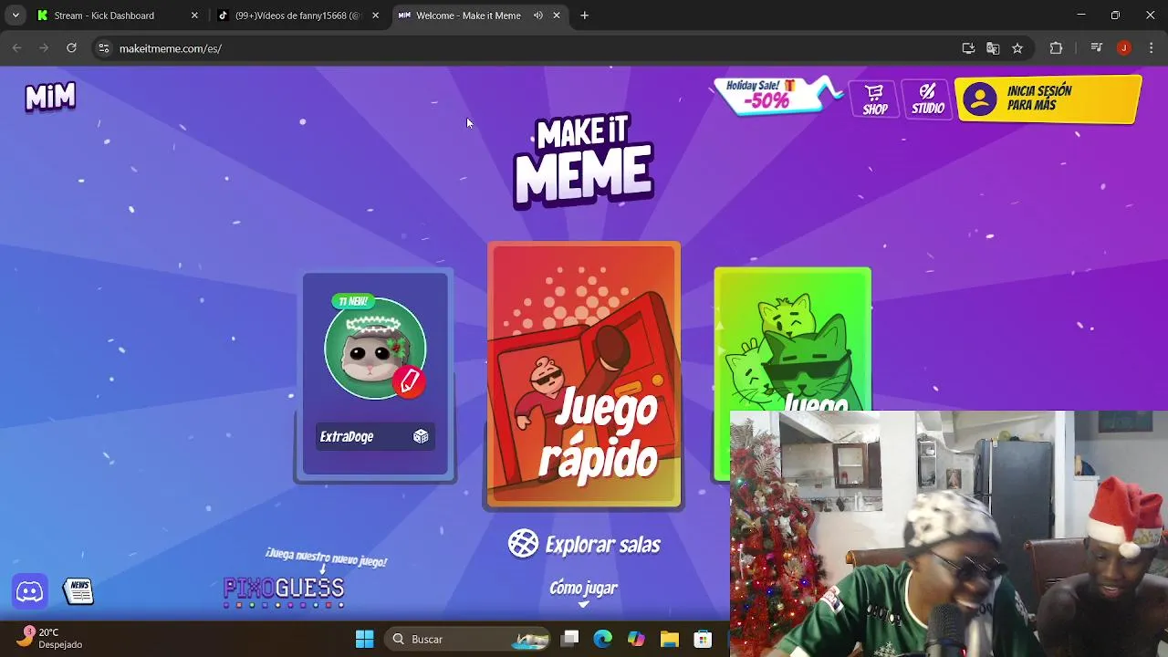
Task: Open a new browser tab
Action: pyautogui.click(x=585, y=16)
